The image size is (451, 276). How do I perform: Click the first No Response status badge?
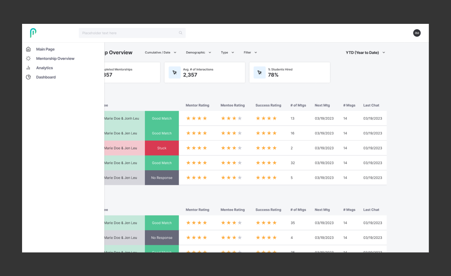tap(162, 178)
